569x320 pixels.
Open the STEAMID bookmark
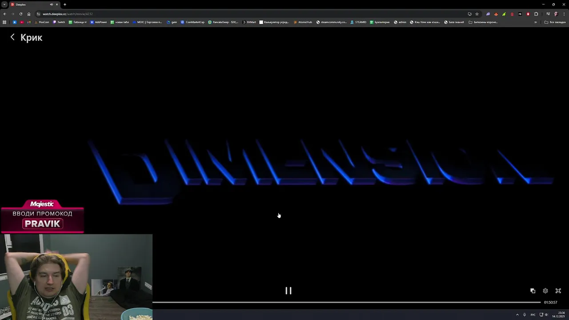coord(358,22)
